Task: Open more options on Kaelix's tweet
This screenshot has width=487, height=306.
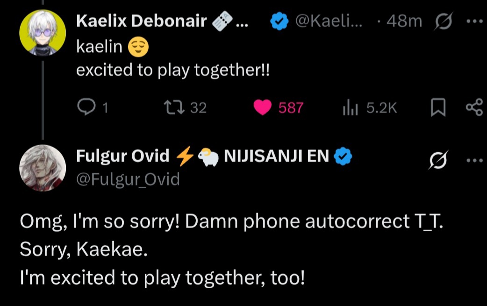Action: pyautogui.click(x=475, y=21)
